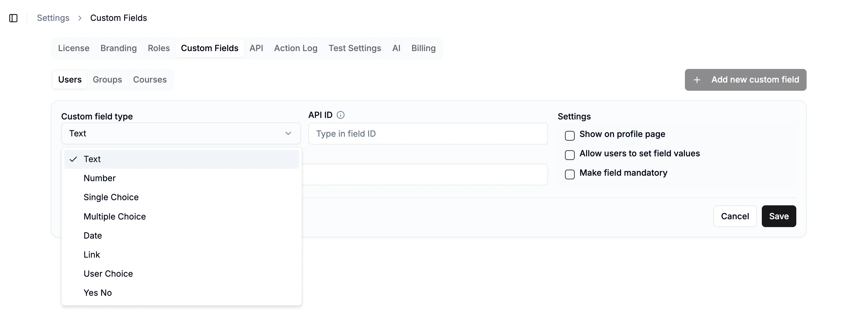Click the checkmark next to Text option
Viewport: 849px width, 329px height.
[x=73, y=159]
